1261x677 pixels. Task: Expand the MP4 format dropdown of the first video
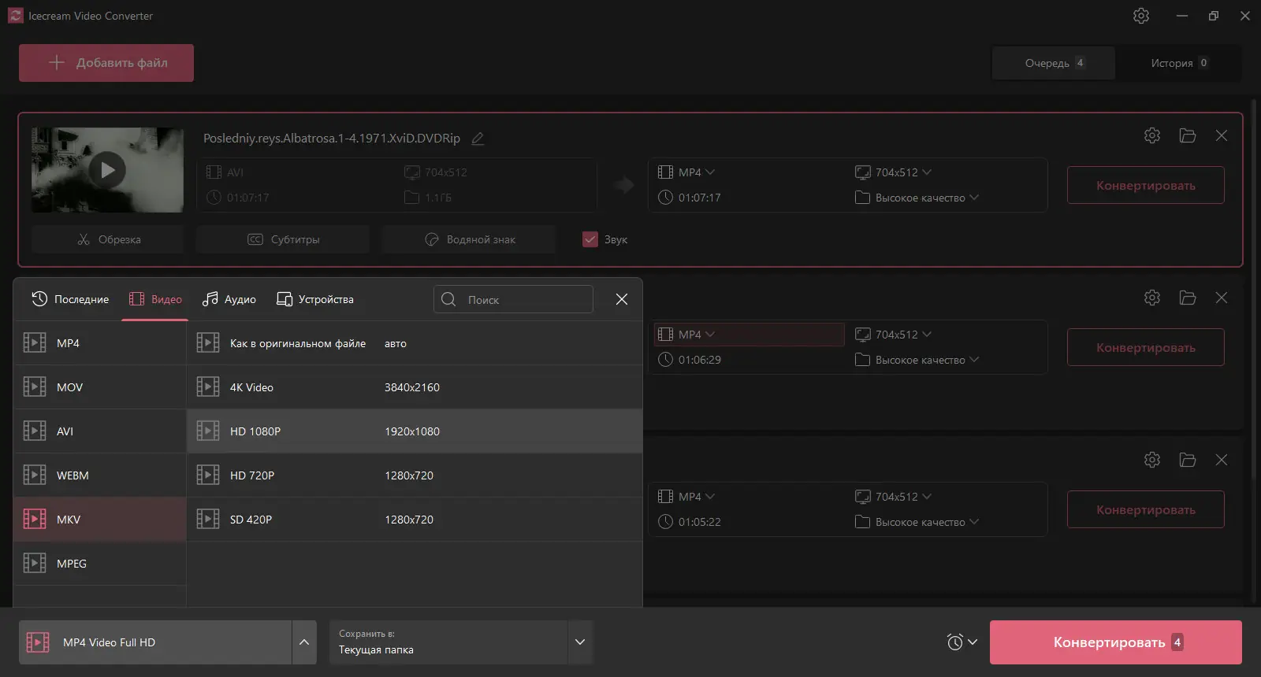point(687,172)
